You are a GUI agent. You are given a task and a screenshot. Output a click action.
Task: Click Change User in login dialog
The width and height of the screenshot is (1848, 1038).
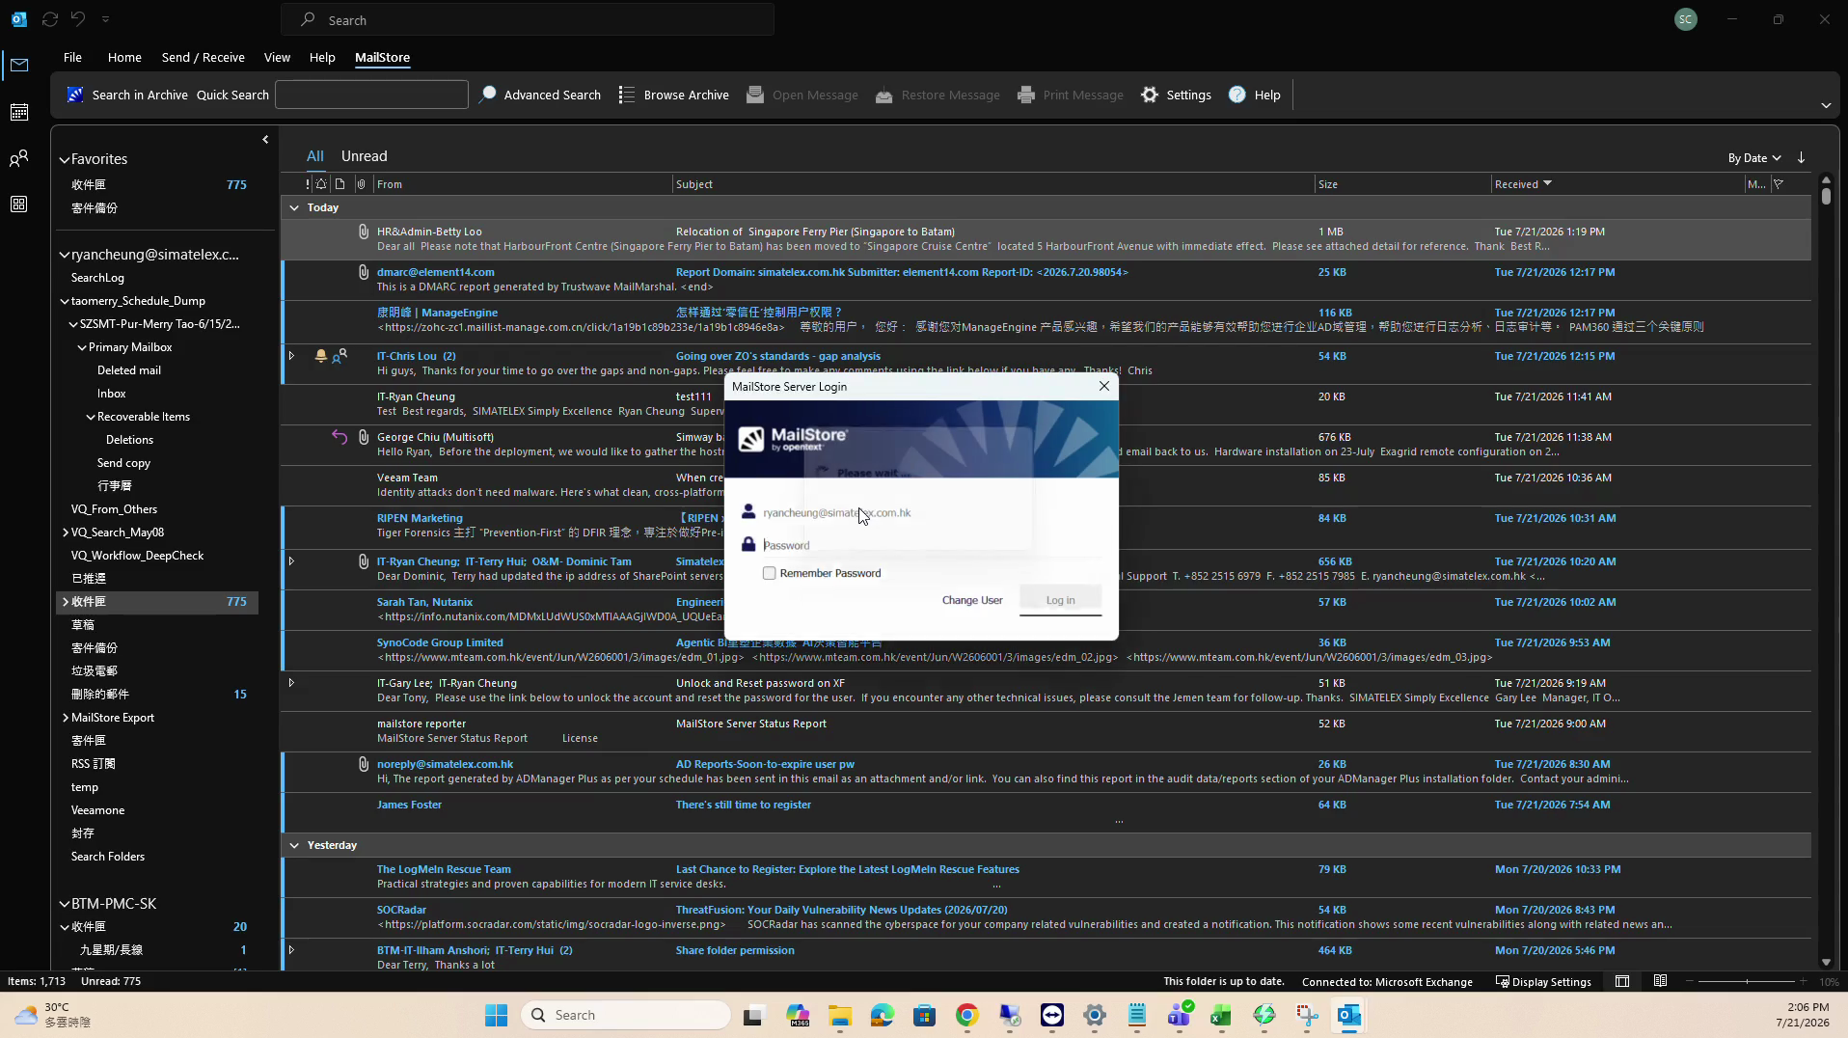[972, 600]
